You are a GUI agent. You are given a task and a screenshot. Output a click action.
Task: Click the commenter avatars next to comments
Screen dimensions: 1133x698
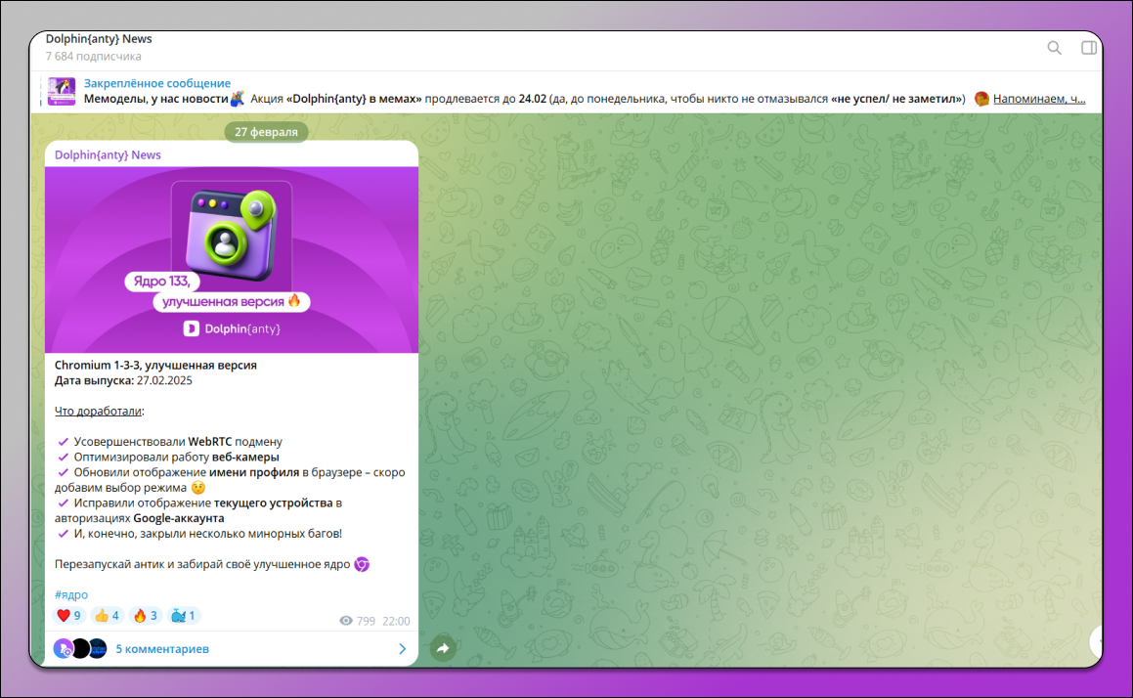pos(79,648)
